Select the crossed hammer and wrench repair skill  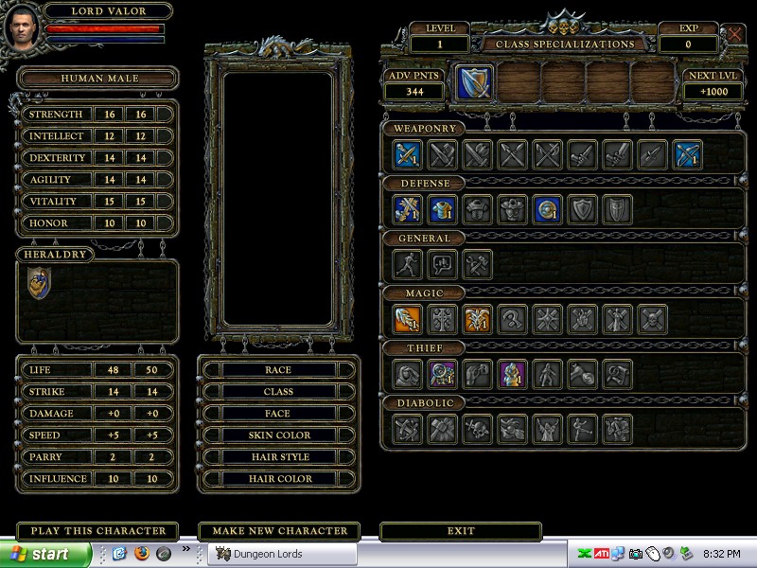pos(477,264)
